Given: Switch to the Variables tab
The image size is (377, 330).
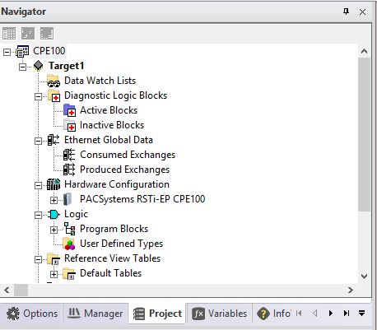Looking at the screenshot, I should pos(220,314).
